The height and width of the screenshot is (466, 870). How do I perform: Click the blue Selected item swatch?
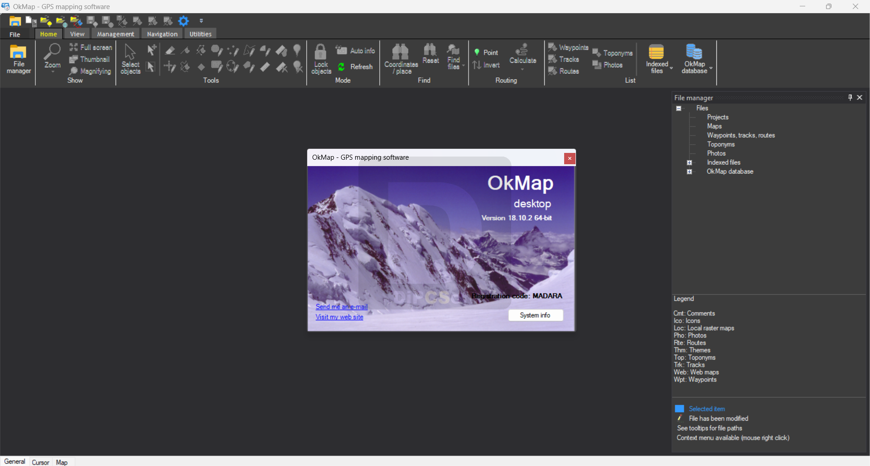(679, 409)
